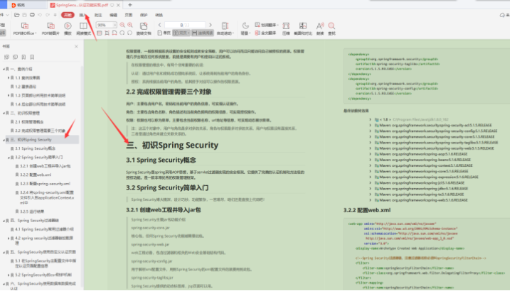Expand the 4.2 spring security bookmark node
Screen dimensions: 512x291
(8, 238)
